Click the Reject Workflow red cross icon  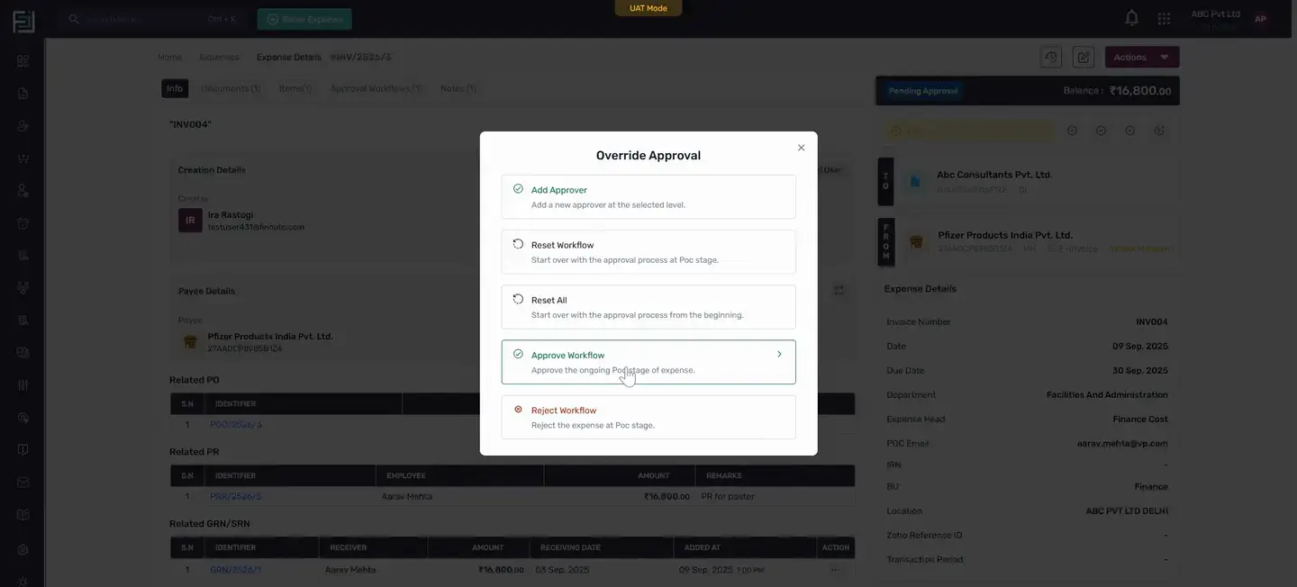518,409
